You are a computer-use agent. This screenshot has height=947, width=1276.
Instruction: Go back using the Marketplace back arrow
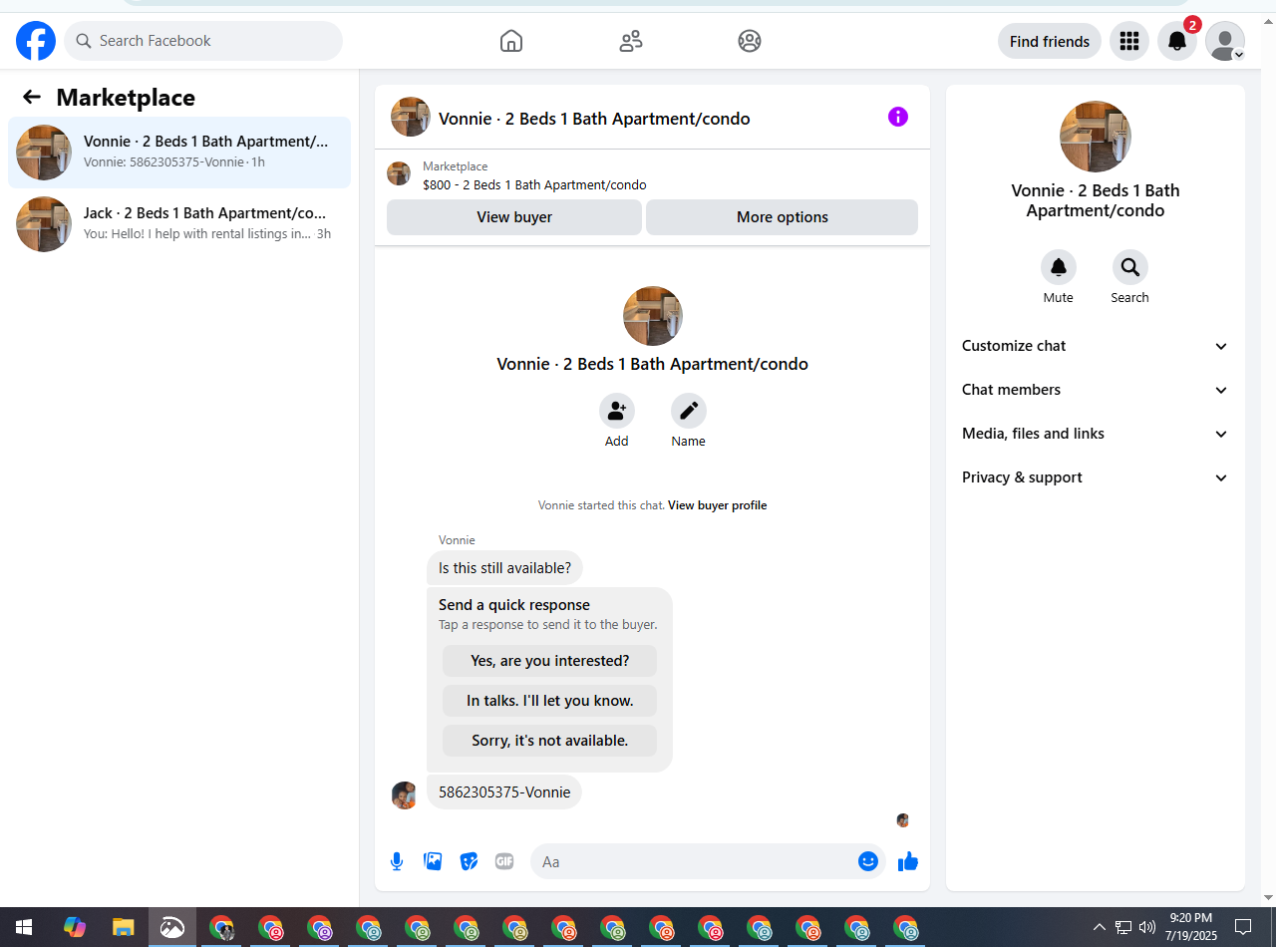32,97
